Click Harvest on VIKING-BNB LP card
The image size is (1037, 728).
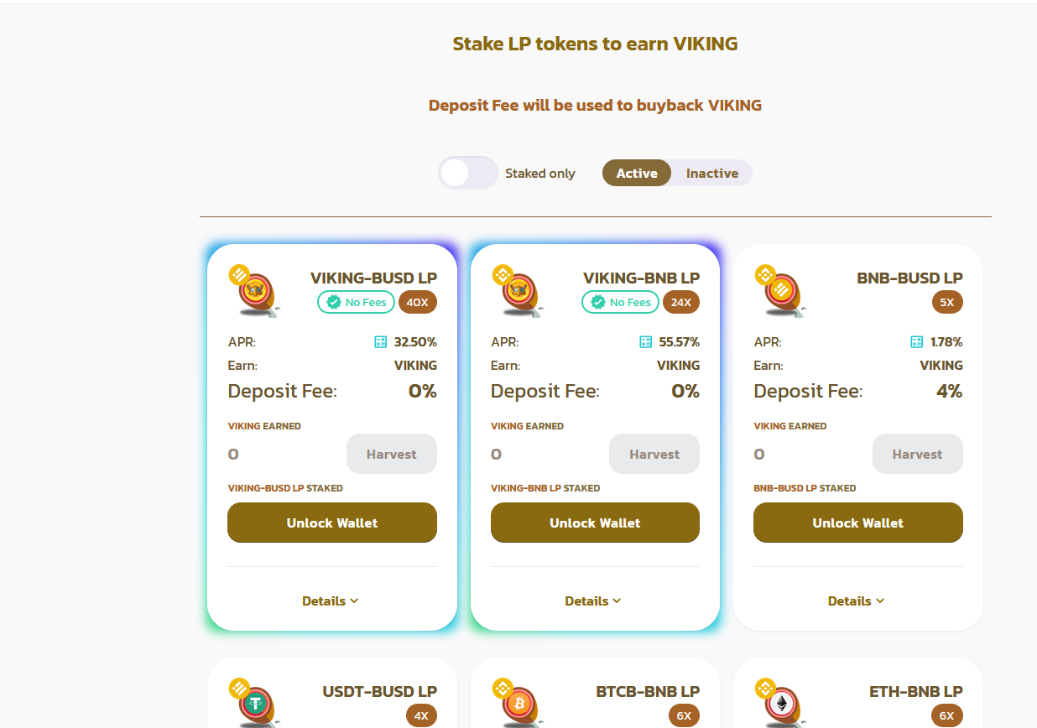(x=654, y=454)
